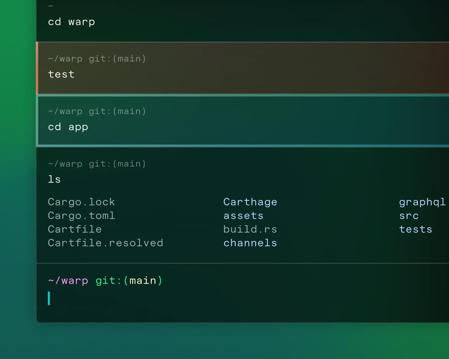This screenshot has height=359, width=449.
Task: Select the "channels" directory name
Action: pyautogui.click(x=250, y=243)
